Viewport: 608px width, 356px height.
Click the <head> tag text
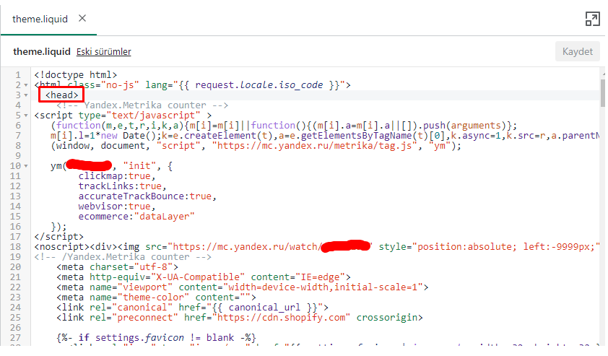61,95
